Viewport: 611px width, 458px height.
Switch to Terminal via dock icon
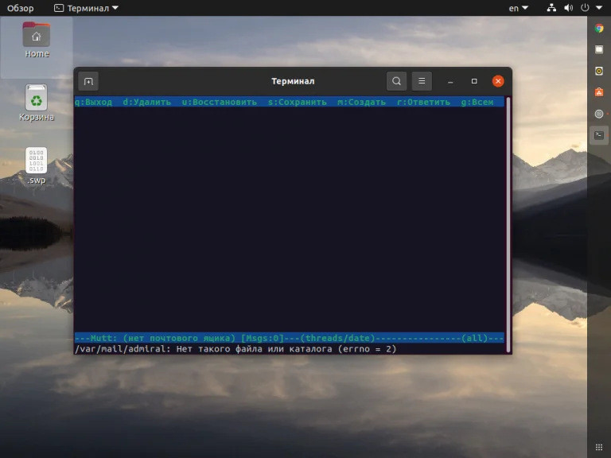click(599, 135)
